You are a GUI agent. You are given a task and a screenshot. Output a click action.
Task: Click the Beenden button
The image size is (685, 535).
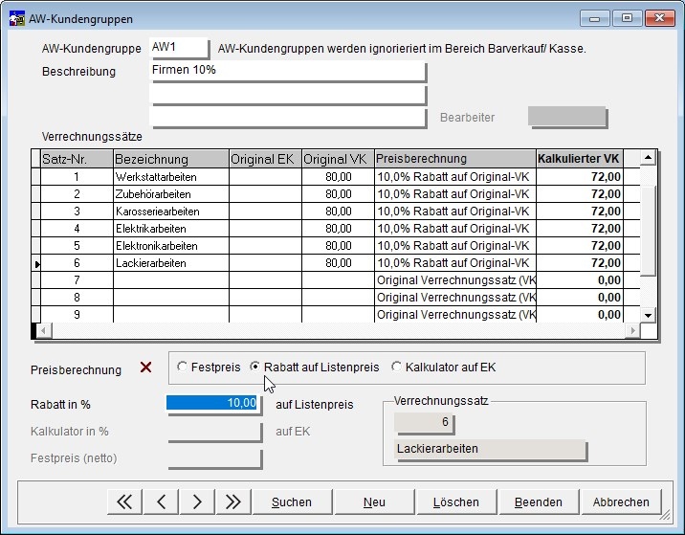(x=539, y=502)
